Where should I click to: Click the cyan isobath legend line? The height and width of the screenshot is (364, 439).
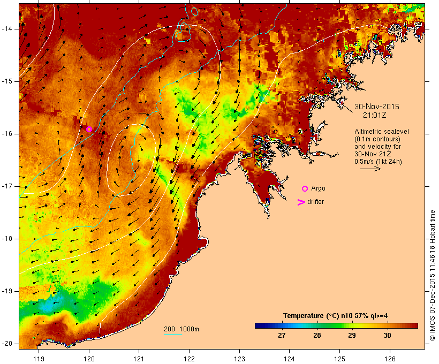[173, 334]
